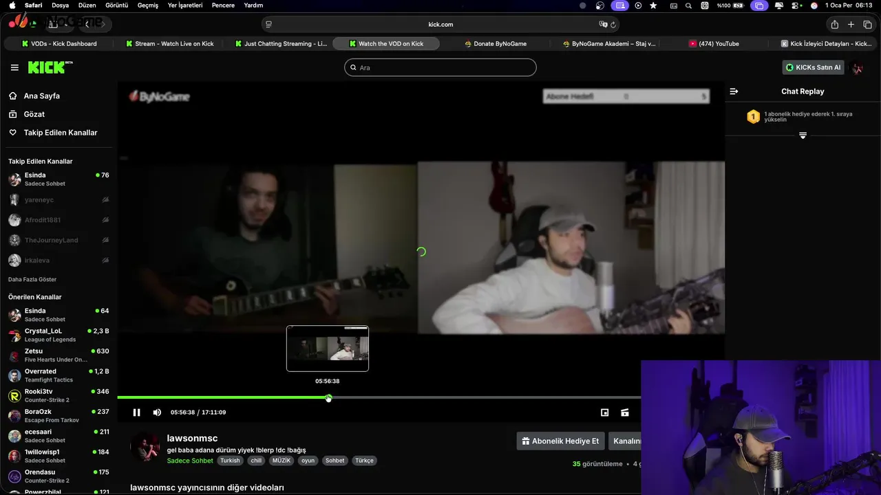
Task: Open Orendasu channel
Action: (x=59, y=476)
